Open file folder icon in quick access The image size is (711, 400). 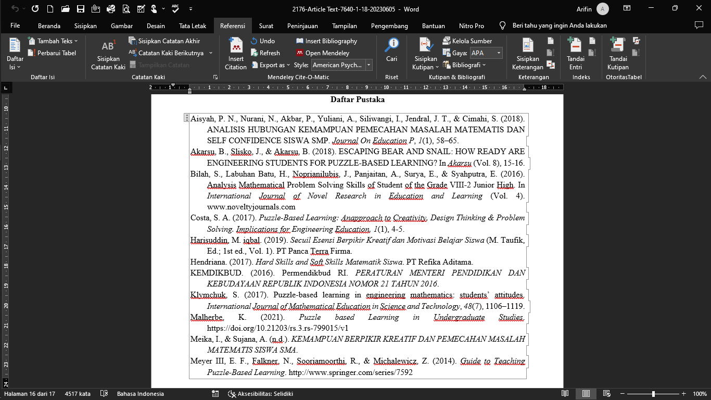tap(65, 9)
